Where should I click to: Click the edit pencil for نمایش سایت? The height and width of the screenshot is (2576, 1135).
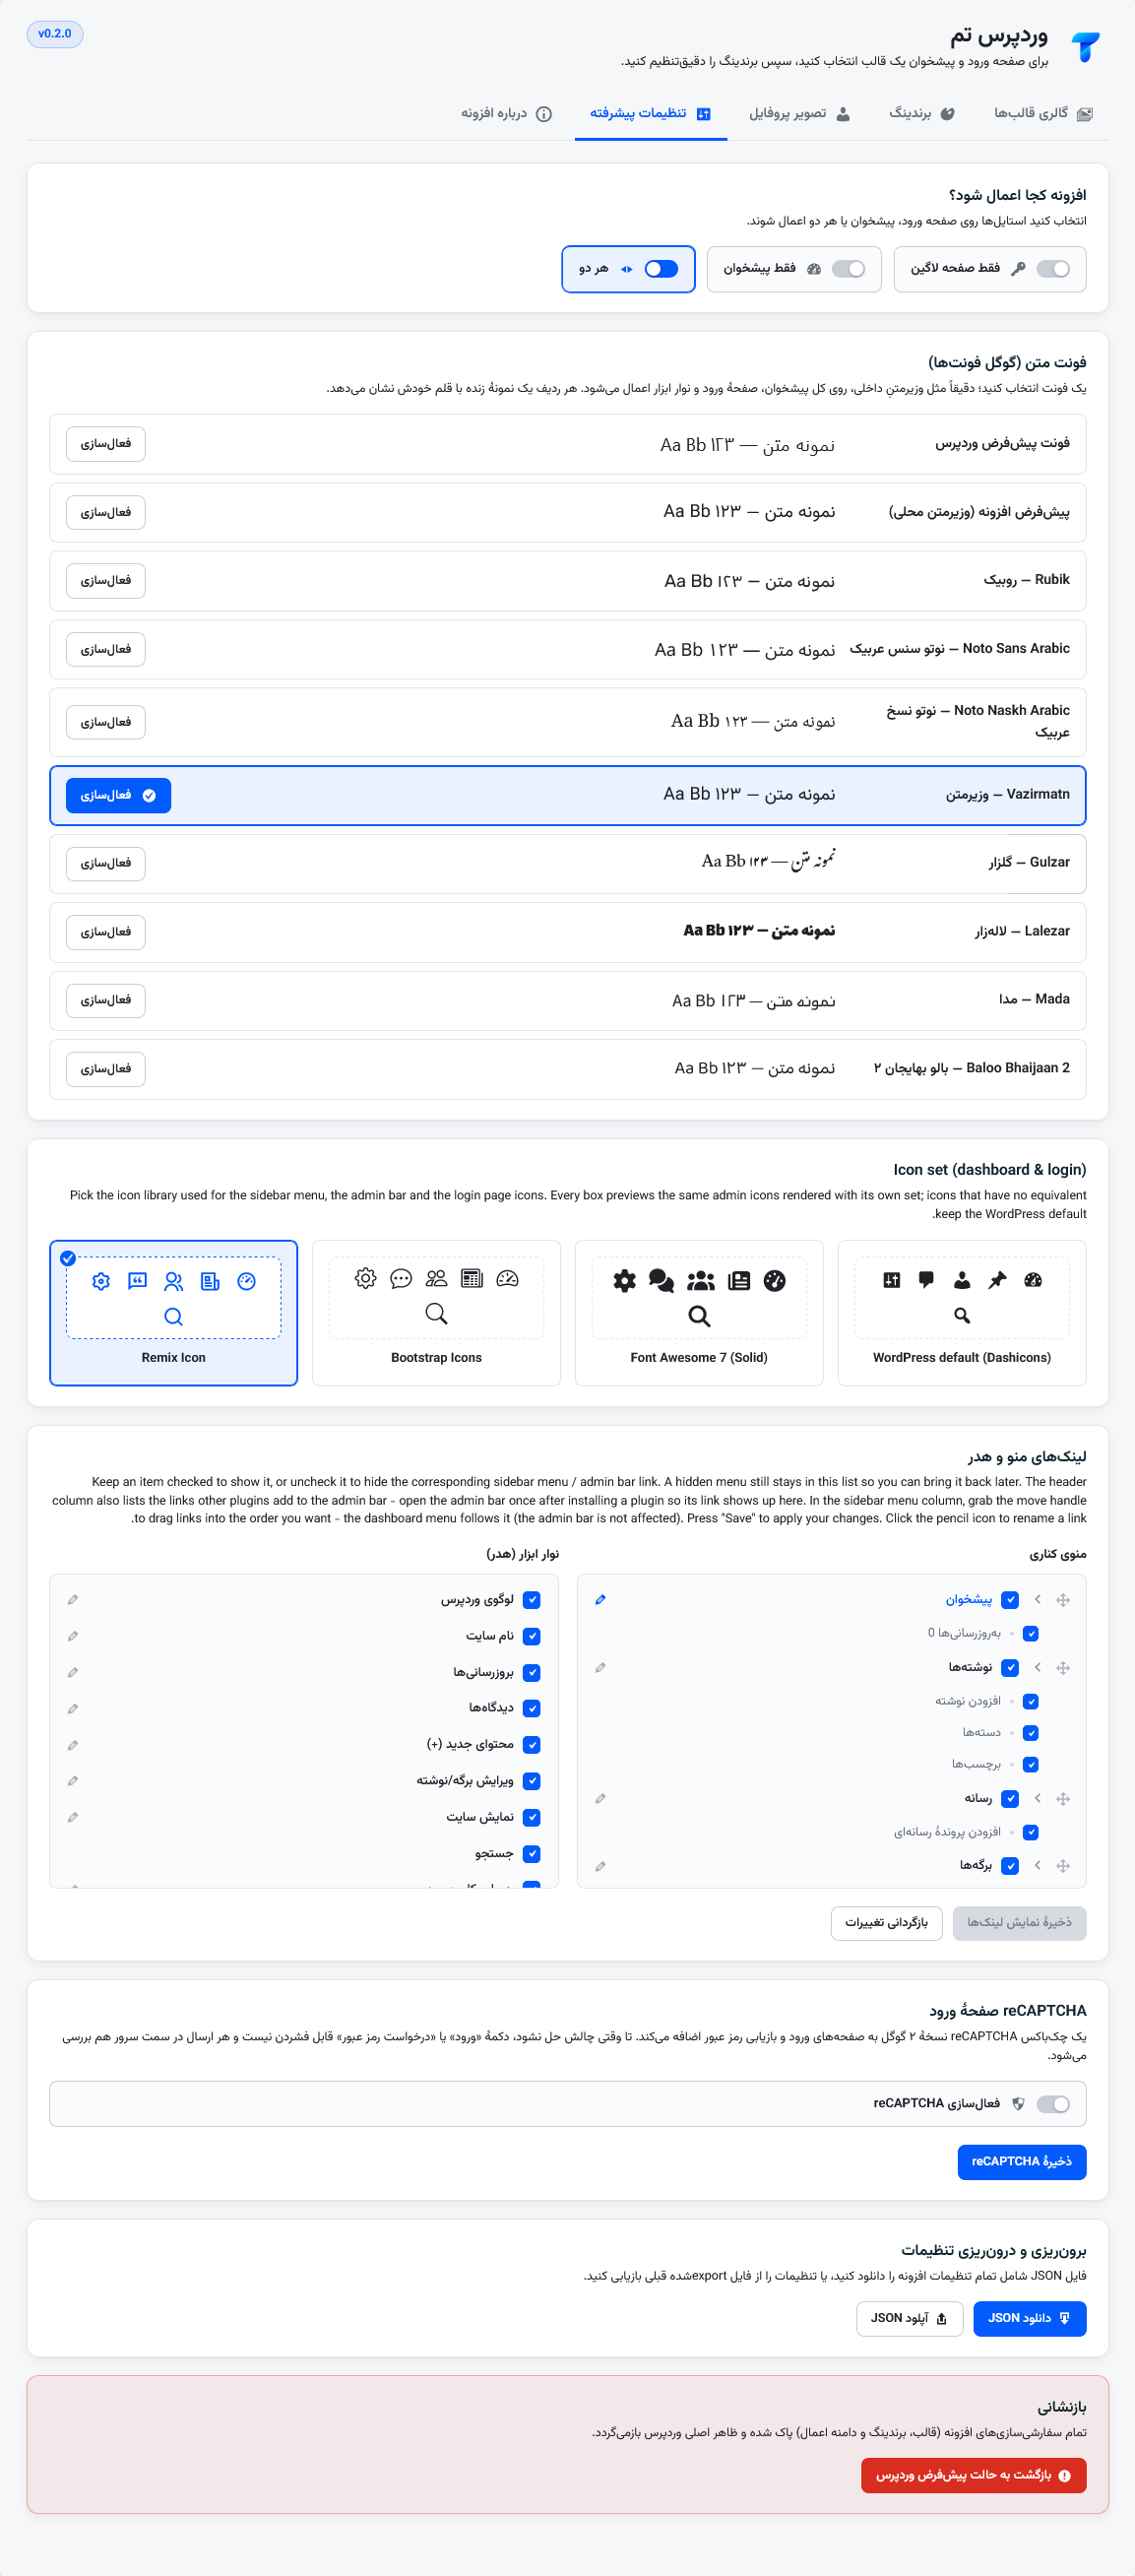(x=73, y=1817)
